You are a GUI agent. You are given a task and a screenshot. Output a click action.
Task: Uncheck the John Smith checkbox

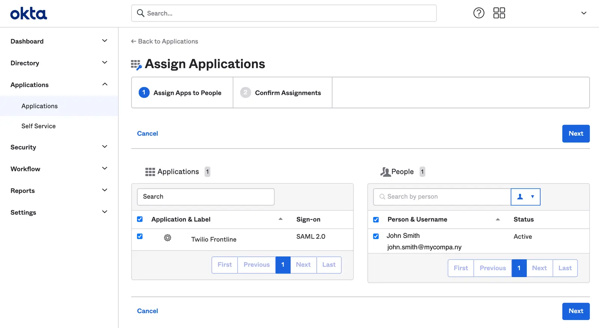pyautogui.click(x=376, y=236)
